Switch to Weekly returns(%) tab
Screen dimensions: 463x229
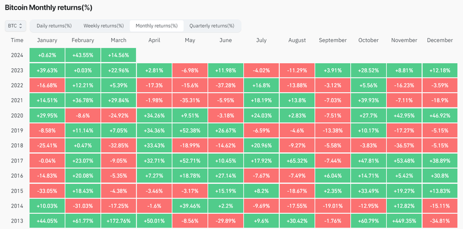coord(103,26)
